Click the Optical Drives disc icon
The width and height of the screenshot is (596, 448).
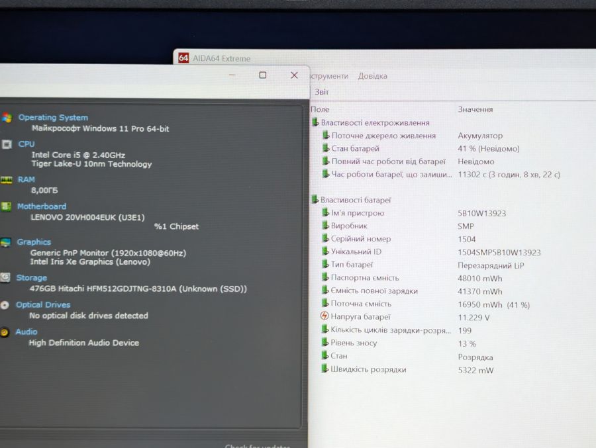coord(5,305)
